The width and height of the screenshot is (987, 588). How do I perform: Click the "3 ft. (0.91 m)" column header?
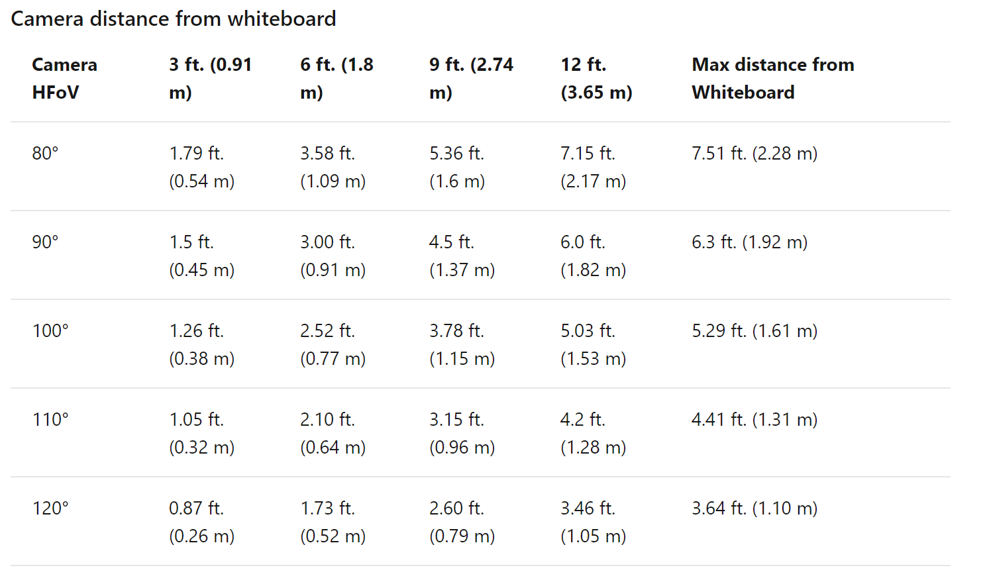[x=210, y=78]
